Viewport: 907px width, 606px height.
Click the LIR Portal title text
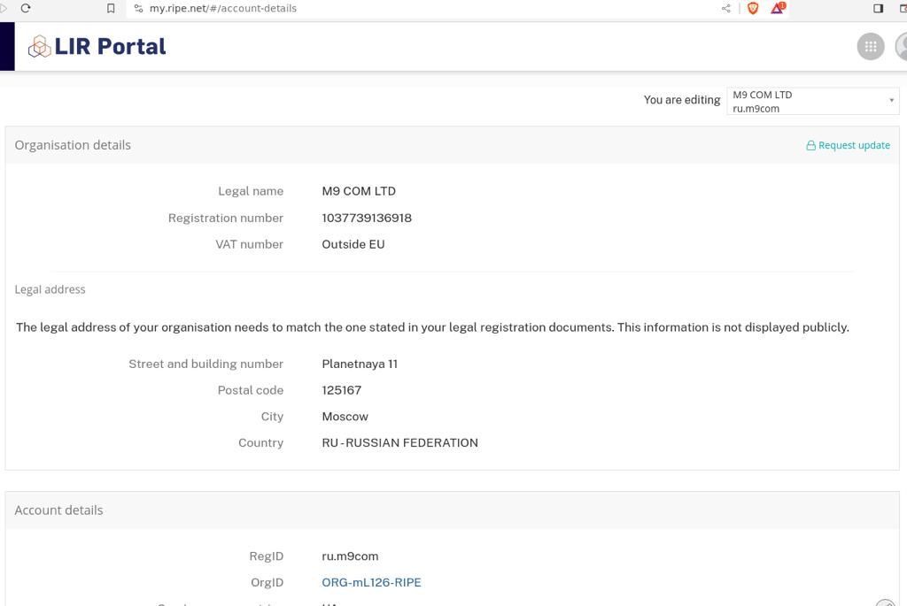(x=110, y=47)
